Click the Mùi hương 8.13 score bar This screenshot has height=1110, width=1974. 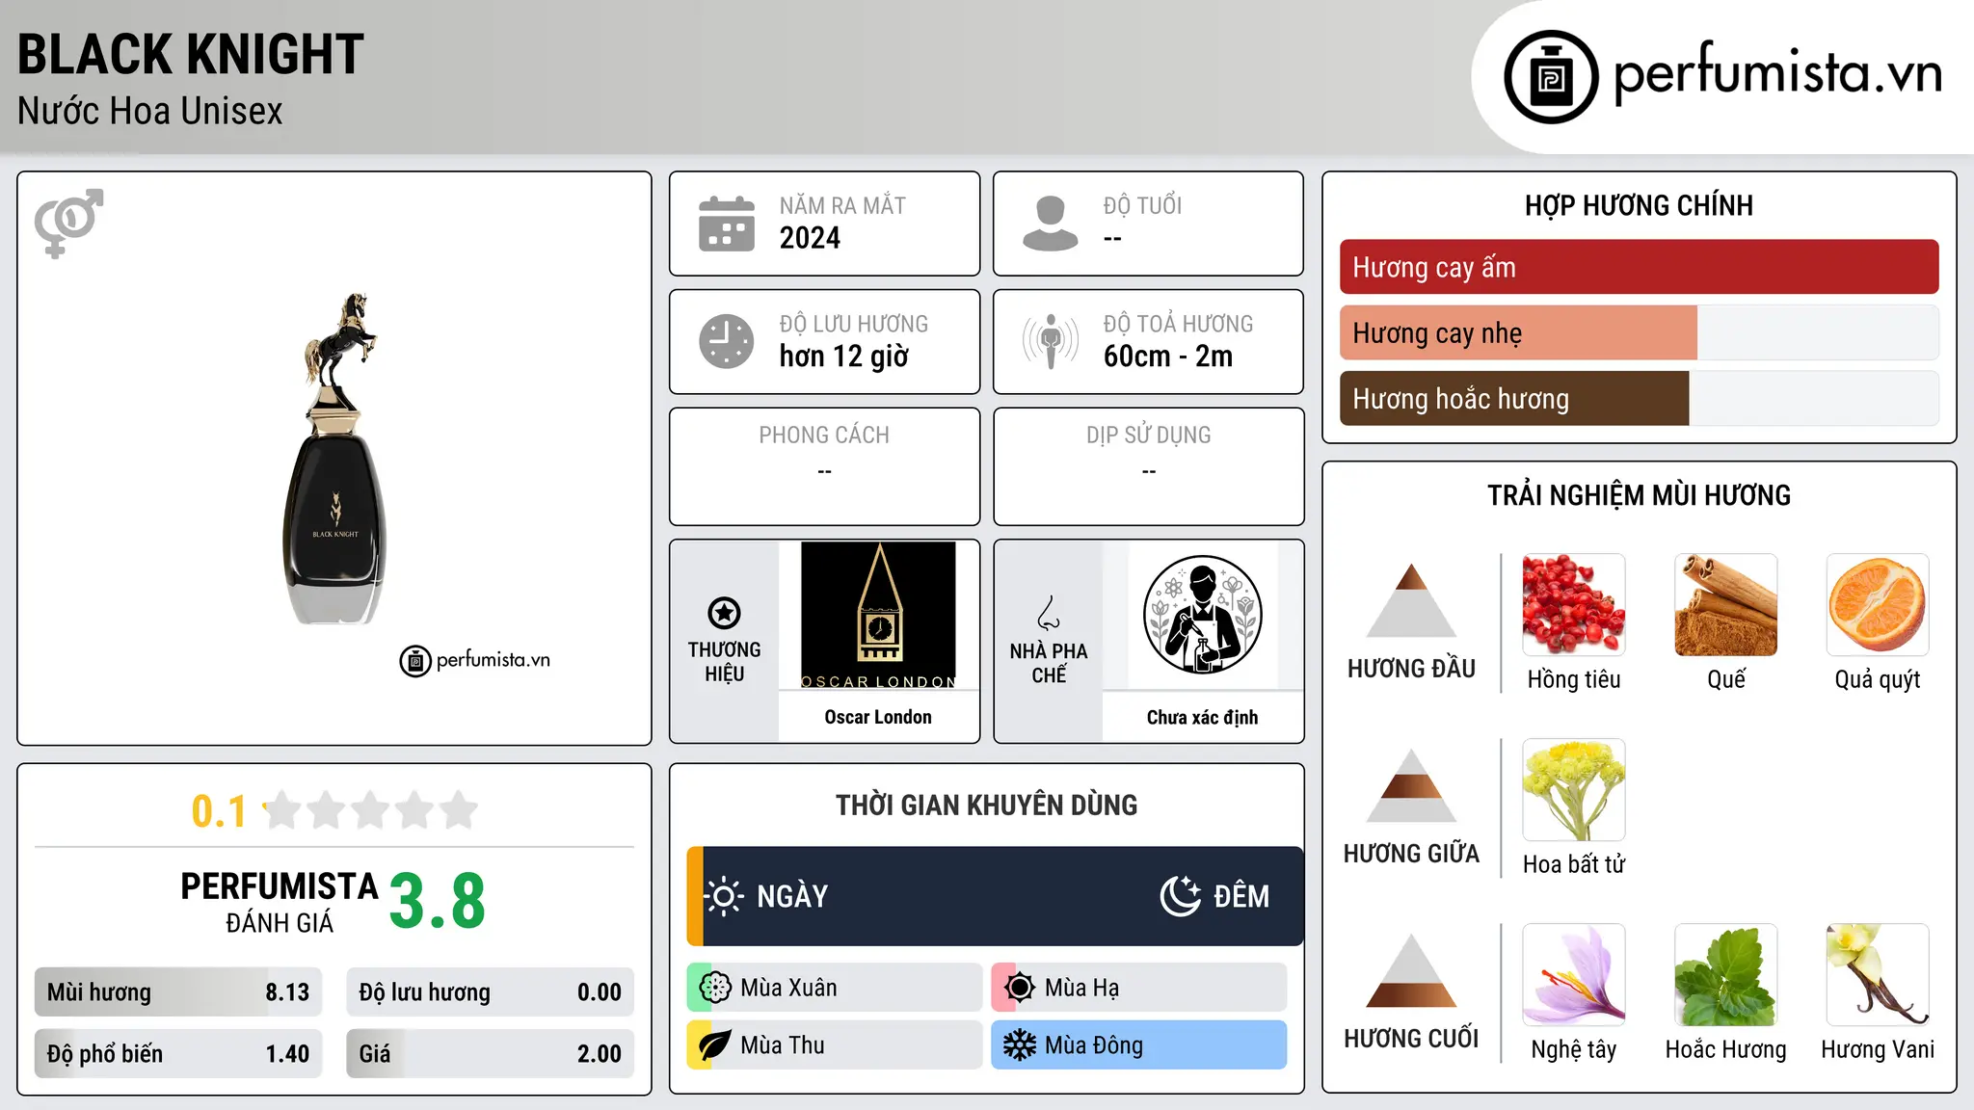pyautogui.click(x=178, y=991)
